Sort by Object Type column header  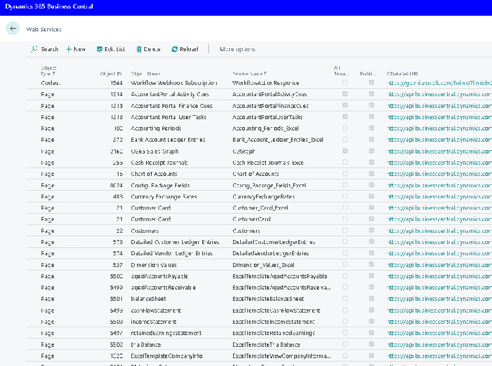(48, 71)
